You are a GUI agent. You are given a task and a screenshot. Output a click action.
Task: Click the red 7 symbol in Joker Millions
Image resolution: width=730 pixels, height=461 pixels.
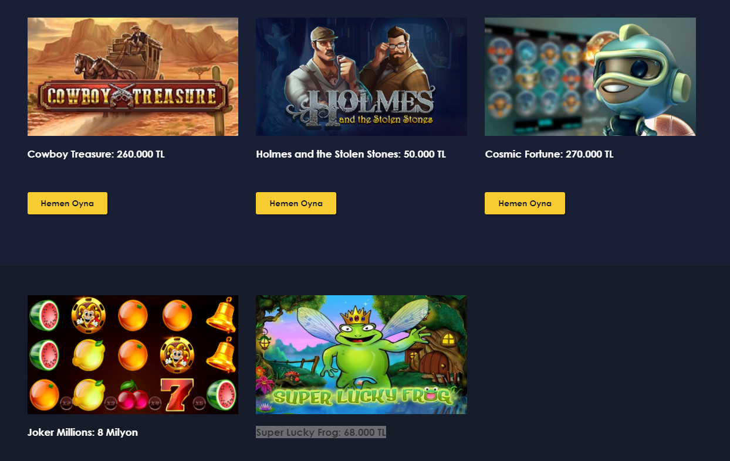(x=178, y=395)
